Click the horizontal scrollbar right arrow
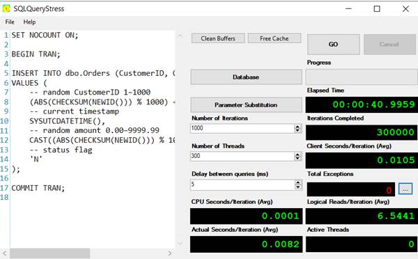The image size is (418, 259). 170,253
